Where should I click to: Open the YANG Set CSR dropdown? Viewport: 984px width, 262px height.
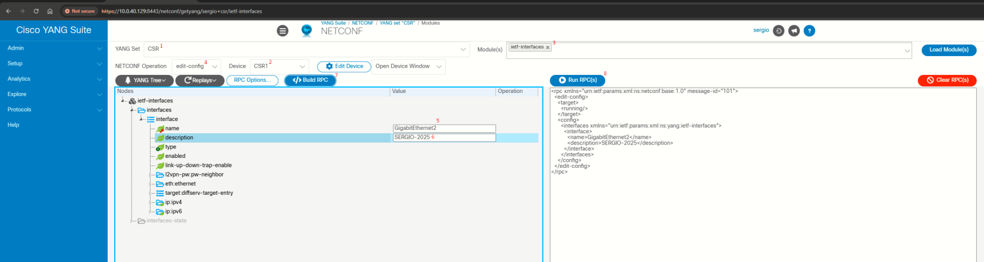(x=307, y=49)
